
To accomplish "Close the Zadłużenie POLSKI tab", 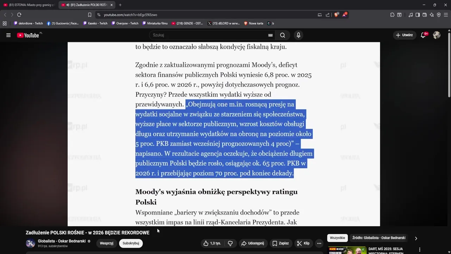I will coord(111,5).
